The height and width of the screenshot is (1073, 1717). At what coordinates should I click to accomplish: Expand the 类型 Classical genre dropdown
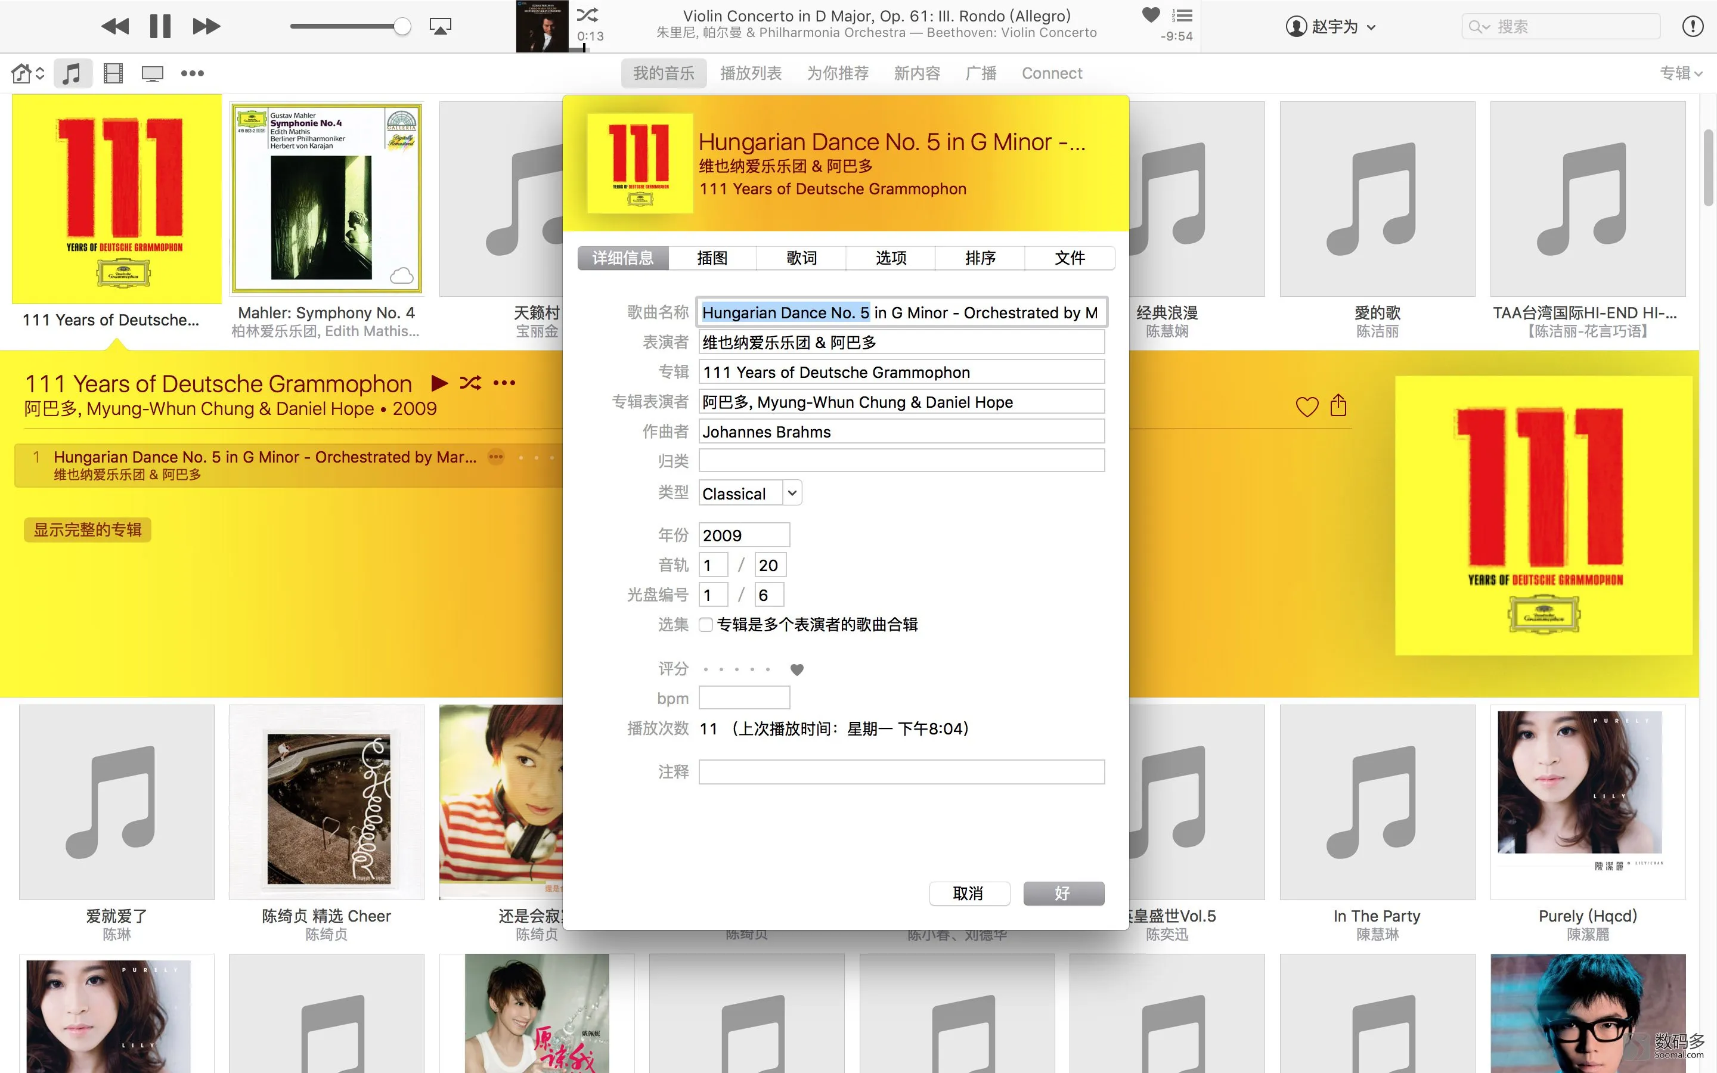click(792, 493)
